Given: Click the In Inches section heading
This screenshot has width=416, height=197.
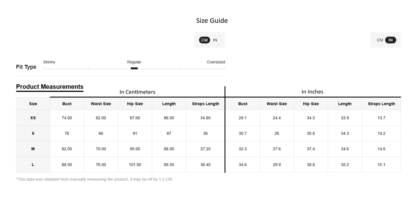Looking at the screenshot, I should [x=312, y=92].
